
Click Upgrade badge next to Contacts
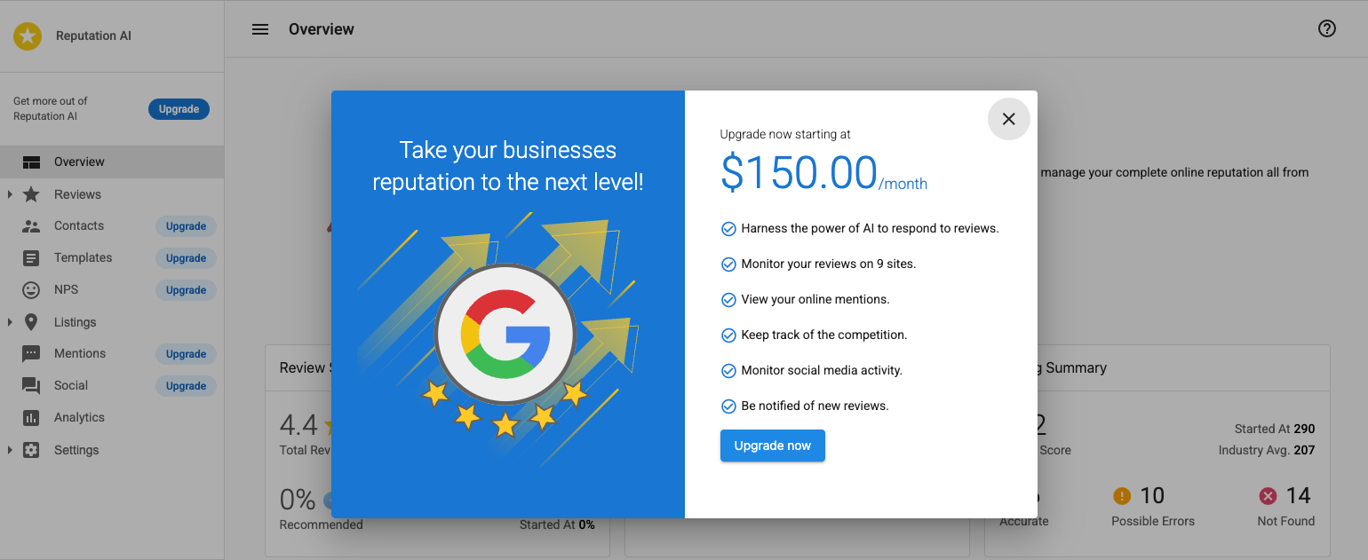pyautogui.click(x=186, y=226)
